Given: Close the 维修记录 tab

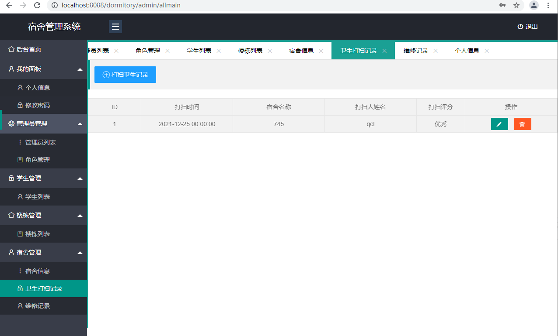Looking at the screenshot, I should [436, 51].
